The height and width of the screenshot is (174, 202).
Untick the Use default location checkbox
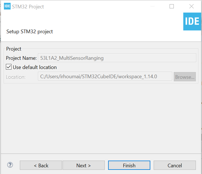(x=9, y=67)
